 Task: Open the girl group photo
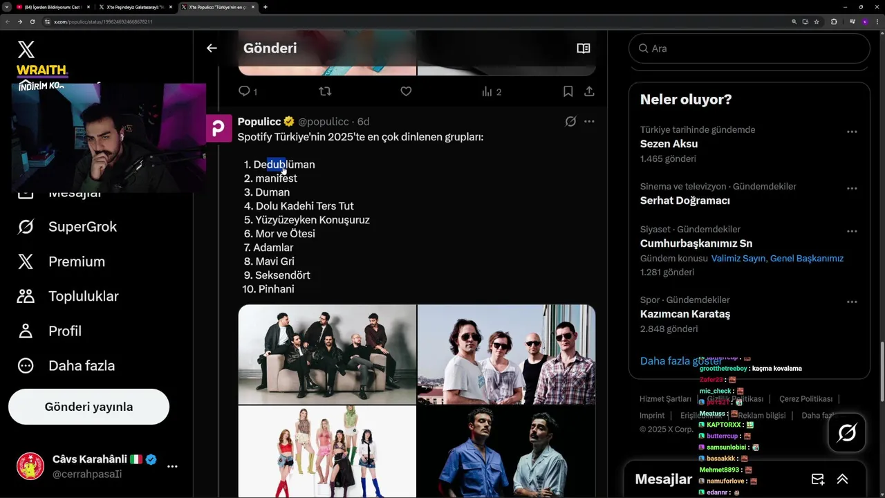327,452
